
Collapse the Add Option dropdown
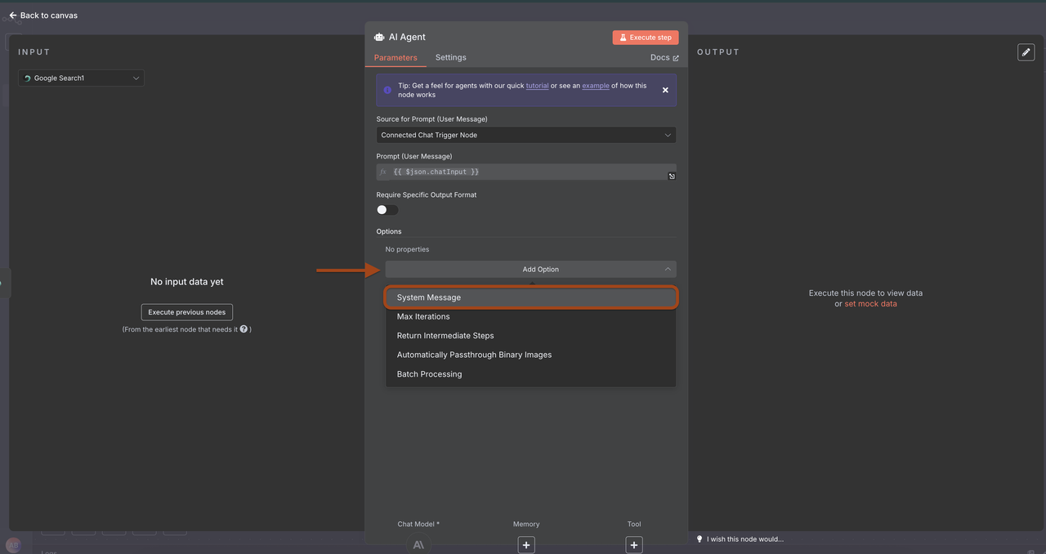pyautogui.click(x=531, y=269)
